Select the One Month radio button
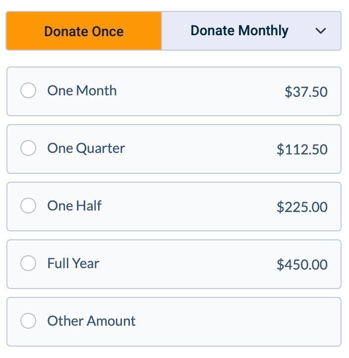 (x=28, y=91)
